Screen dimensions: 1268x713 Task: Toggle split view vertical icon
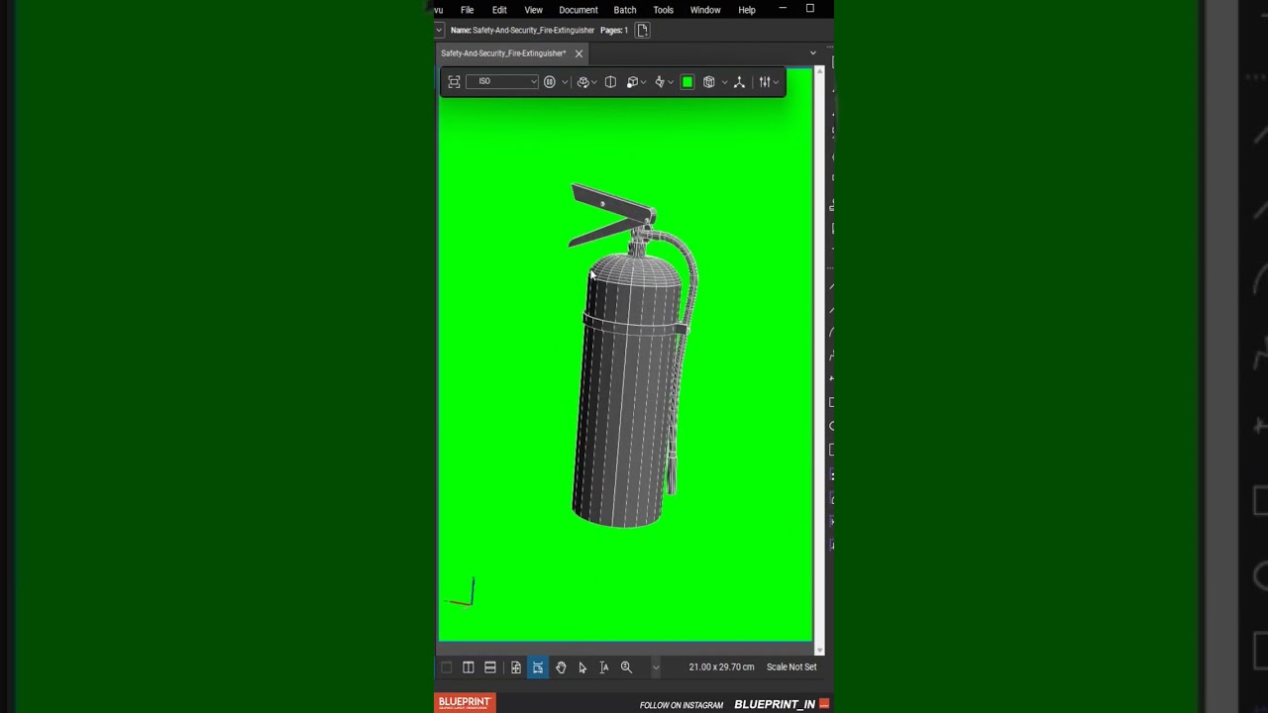point(469,667)
